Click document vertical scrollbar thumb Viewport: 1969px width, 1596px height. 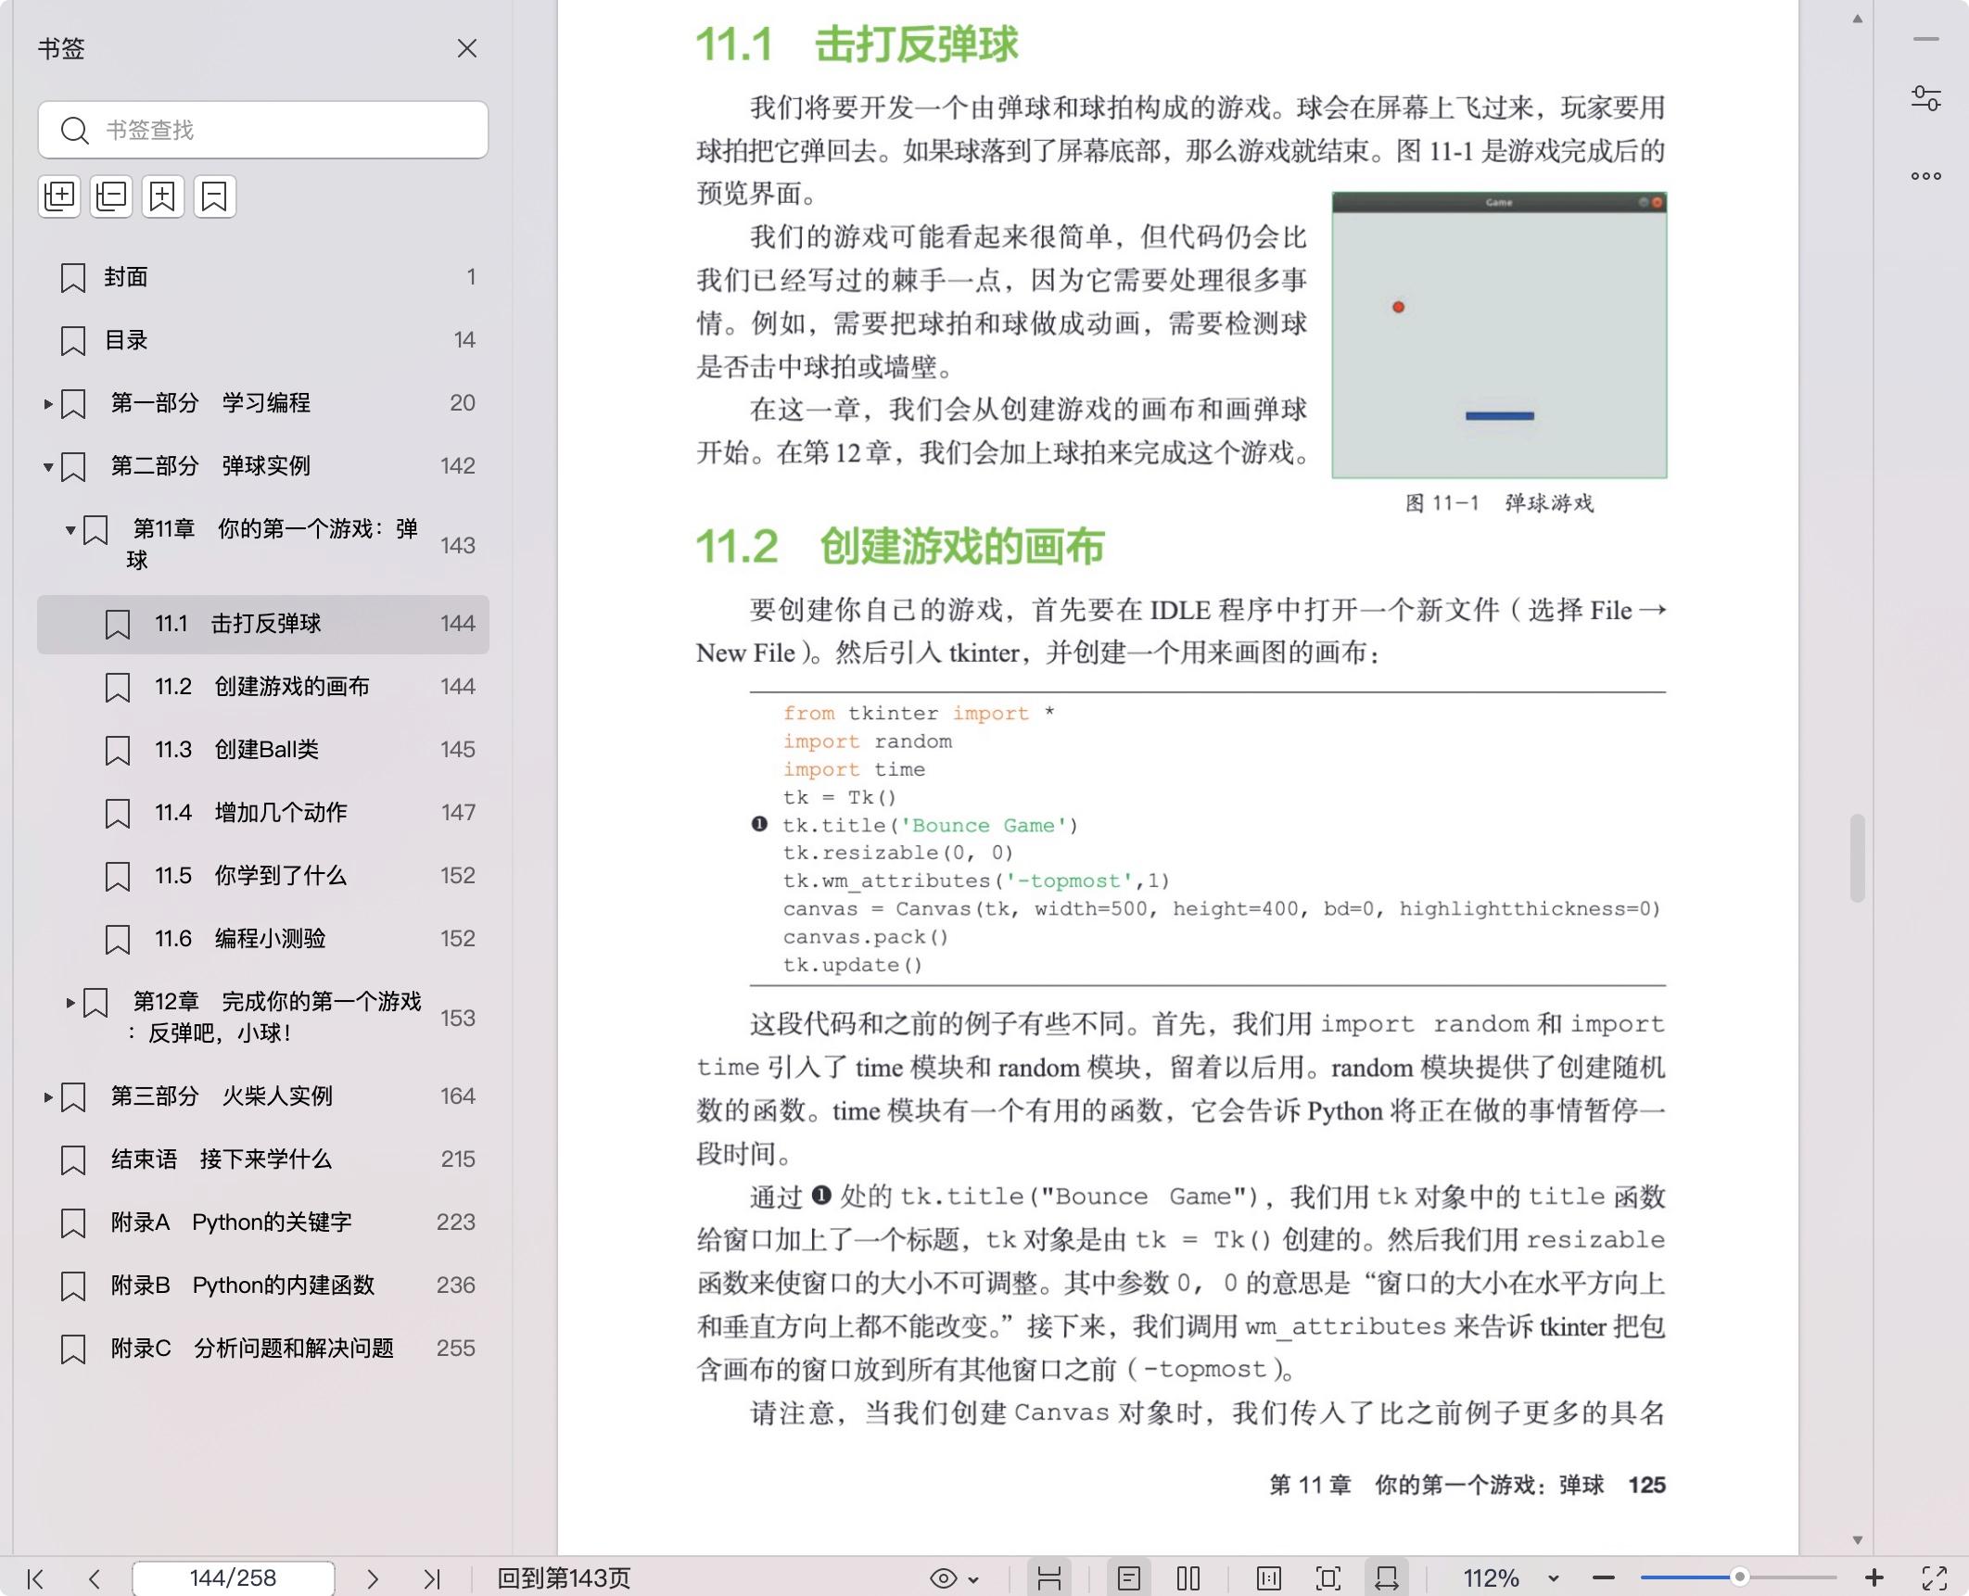pos(1857,858)
